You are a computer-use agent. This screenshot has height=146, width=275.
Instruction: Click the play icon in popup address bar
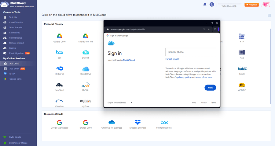[x=204, y=29]
